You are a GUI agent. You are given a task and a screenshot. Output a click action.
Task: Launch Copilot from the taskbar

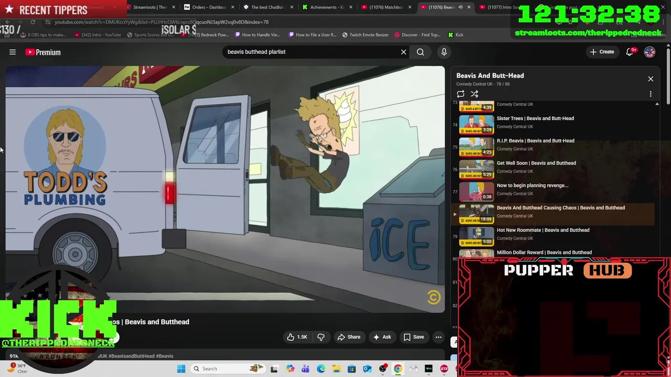click(290, 369)
